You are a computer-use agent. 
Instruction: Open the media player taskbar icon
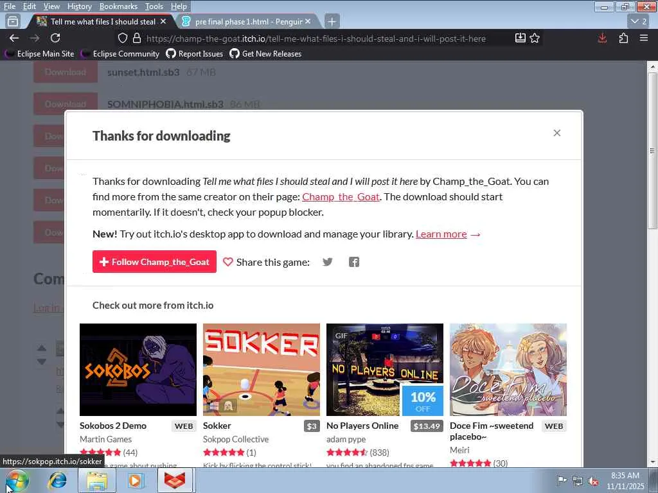tap(135, 480)
